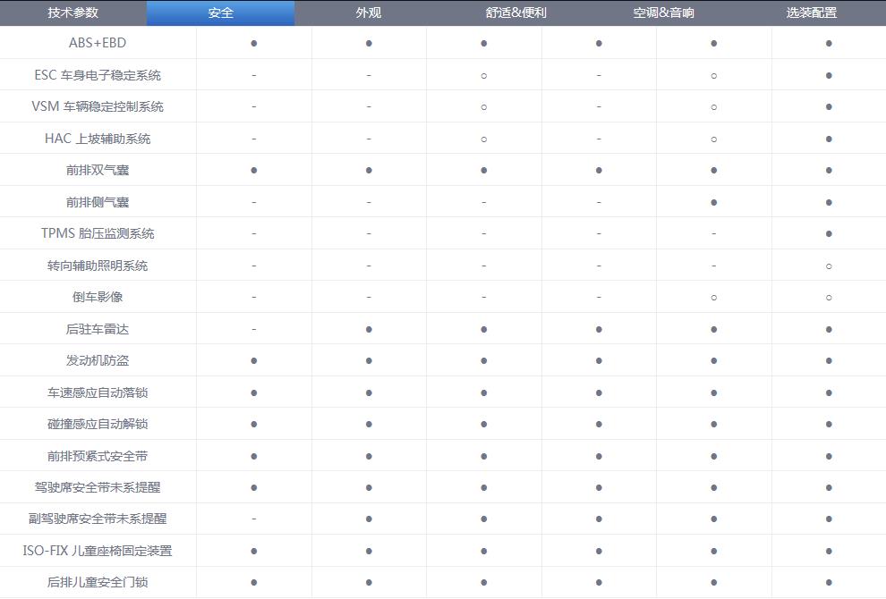The width and height of the screenshot is (886, 599).
Task: Click the hollow circle in the 转向辅助照明系统 row
Action: click(x=829, y=266)
